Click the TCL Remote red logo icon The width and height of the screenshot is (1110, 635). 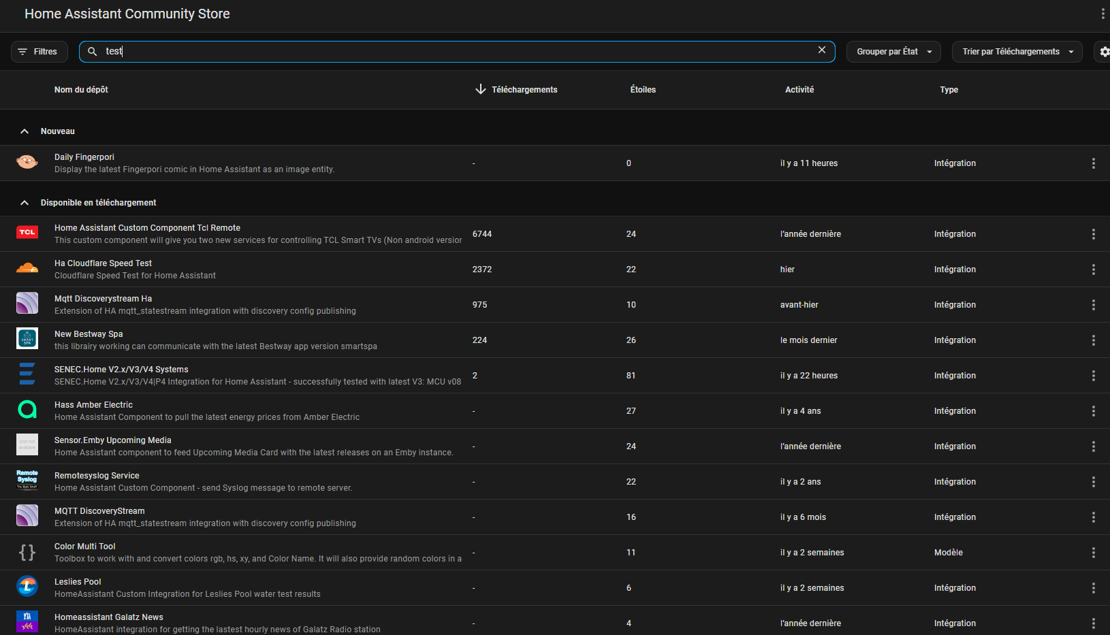point(27,233)
